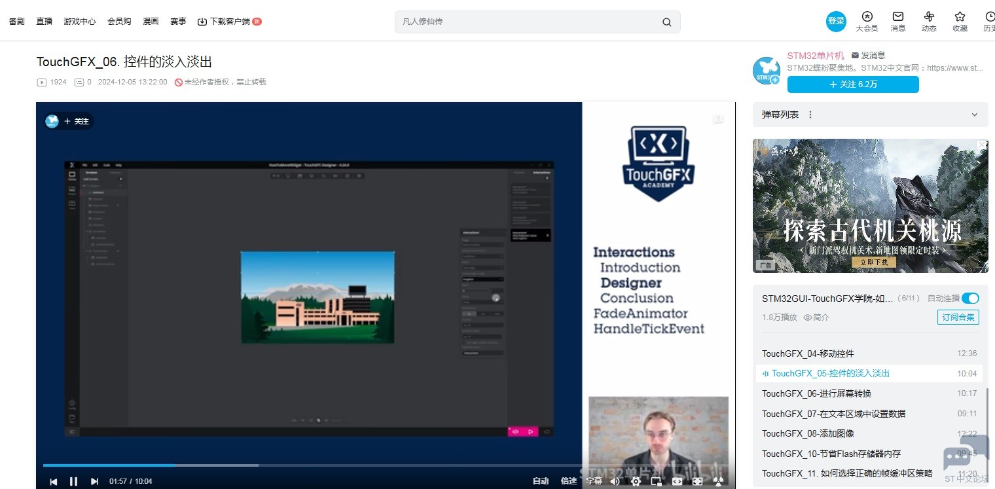This screenshot has width=995, height=489.
Task: Enter picture-in-picture mode
Action: 656,481
